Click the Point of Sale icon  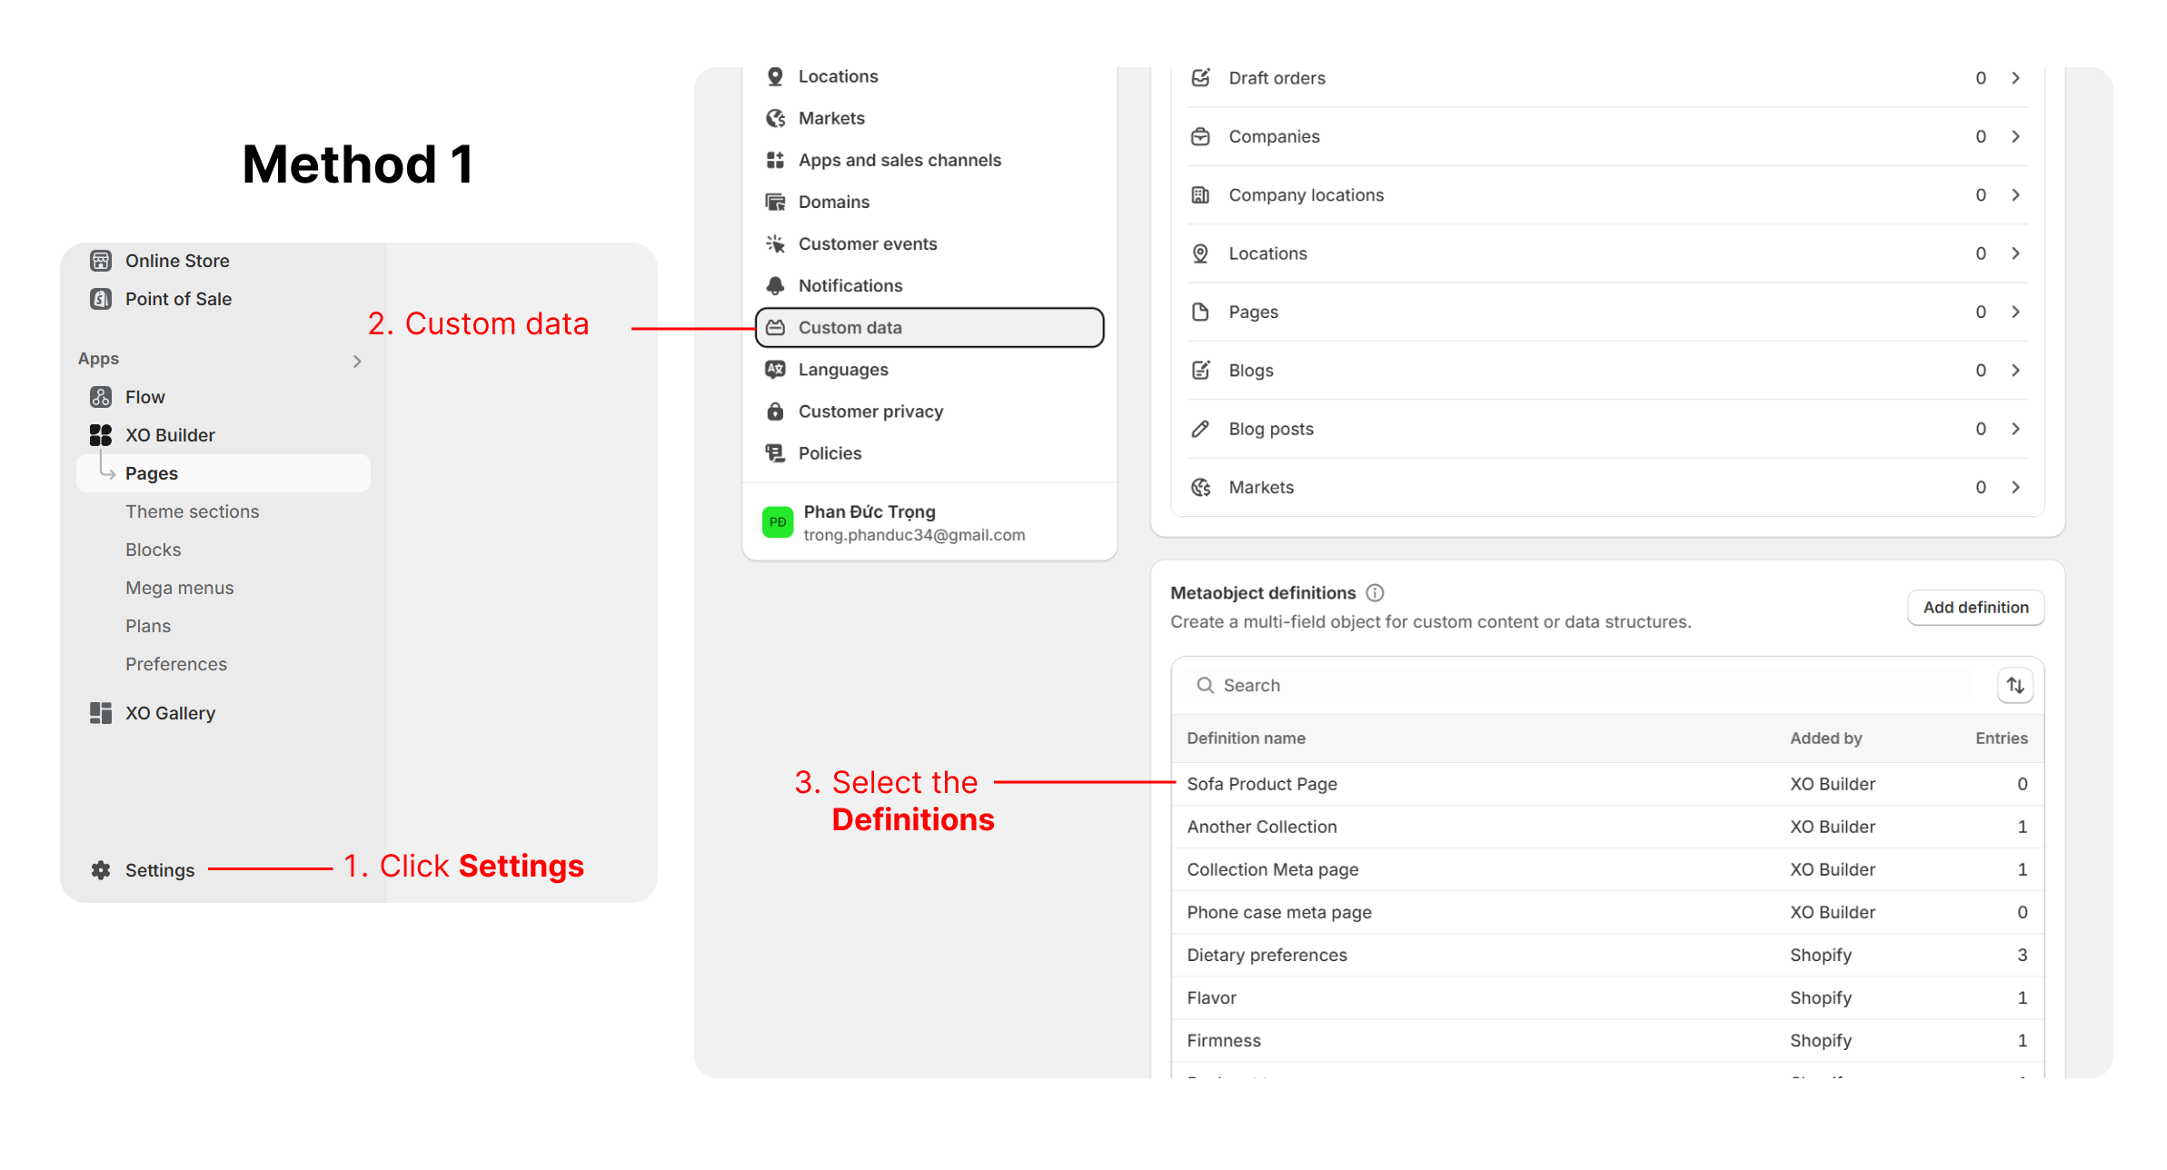pyautogui.click(x=101, y=299)
